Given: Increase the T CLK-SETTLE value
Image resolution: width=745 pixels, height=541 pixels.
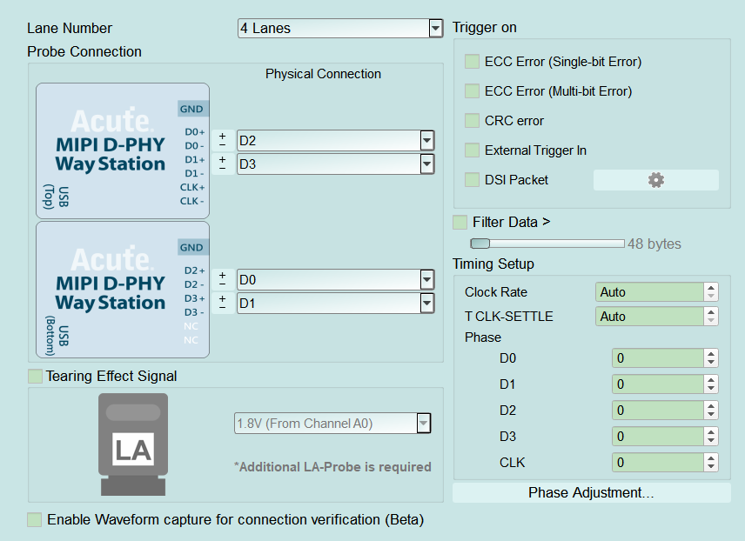Looking at the screenshot, I should pos(711,311).
